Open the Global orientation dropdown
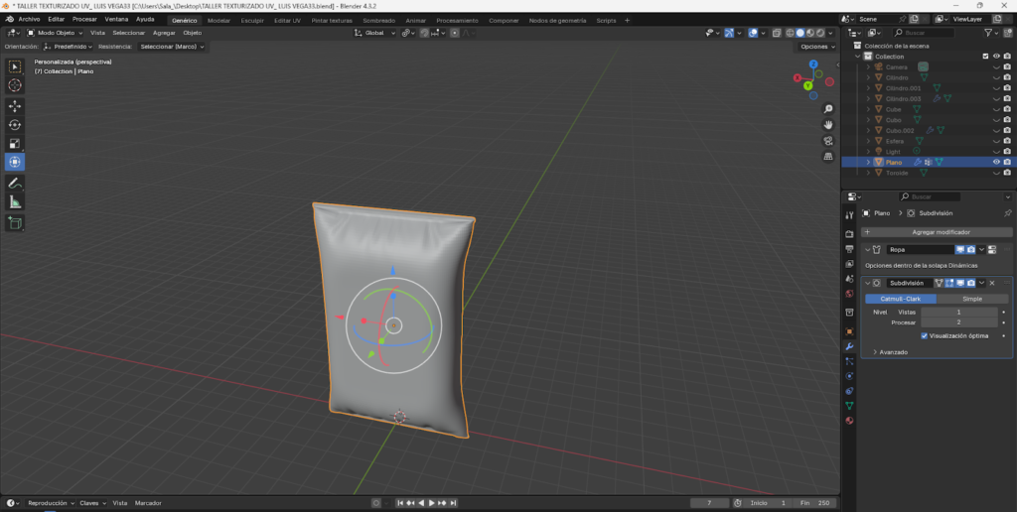Screen dimensions: 1017x512 374,33
